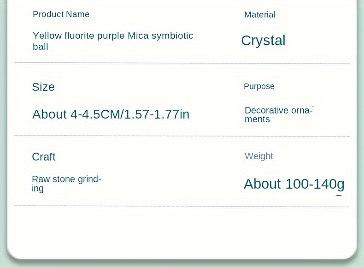
Task: Select the About 100-140g weight value
Action: 294,184
